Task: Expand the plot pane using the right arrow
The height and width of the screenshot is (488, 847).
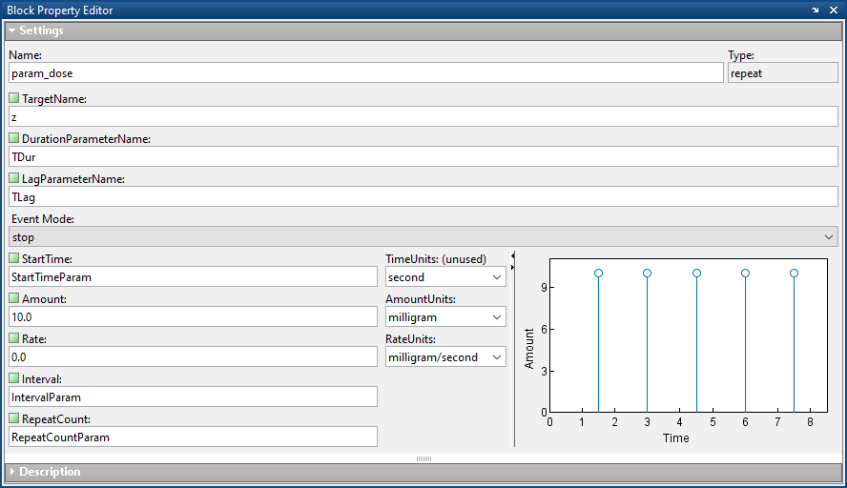Action: click(512, 267)
